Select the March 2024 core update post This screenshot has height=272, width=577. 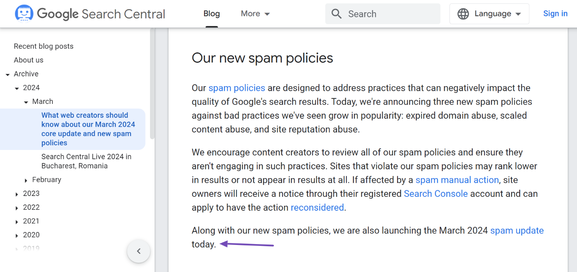[x=88, y=129]
